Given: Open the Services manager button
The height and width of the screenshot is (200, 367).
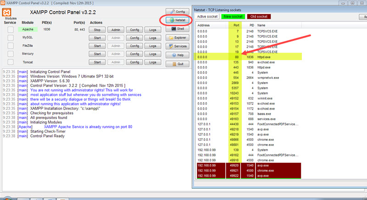Looking at the screenshot, I should (x=178, y=46).
